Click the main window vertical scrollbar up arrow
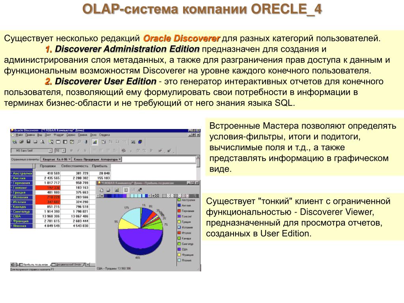Screen dimensions: 404x303 pos(198,157)
